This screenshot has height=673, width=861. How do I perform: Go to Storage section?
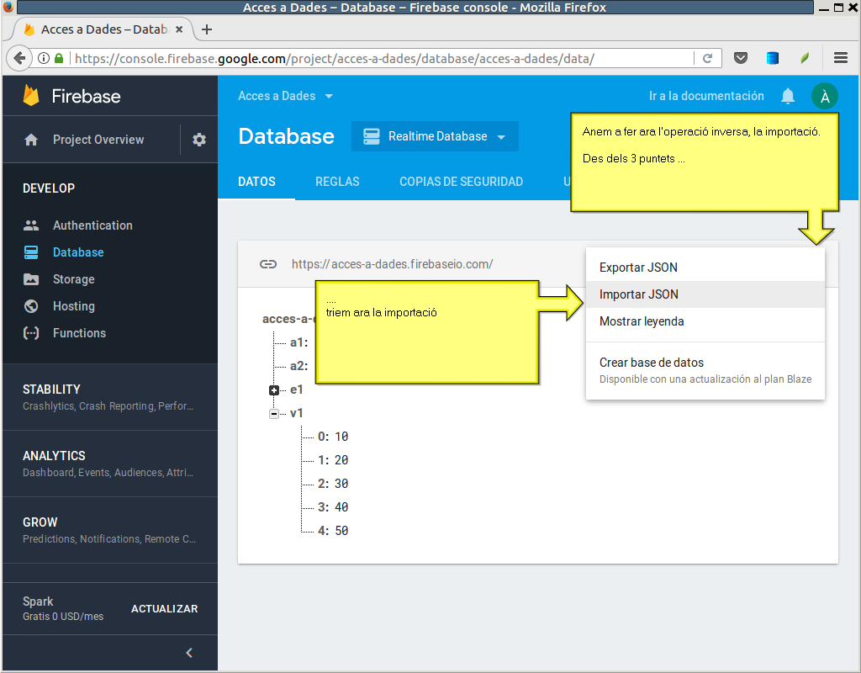coord(74,279)
